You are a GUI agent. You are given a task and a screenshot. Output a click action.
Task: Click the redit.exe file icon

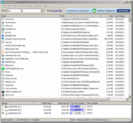(x=3, y=26)
